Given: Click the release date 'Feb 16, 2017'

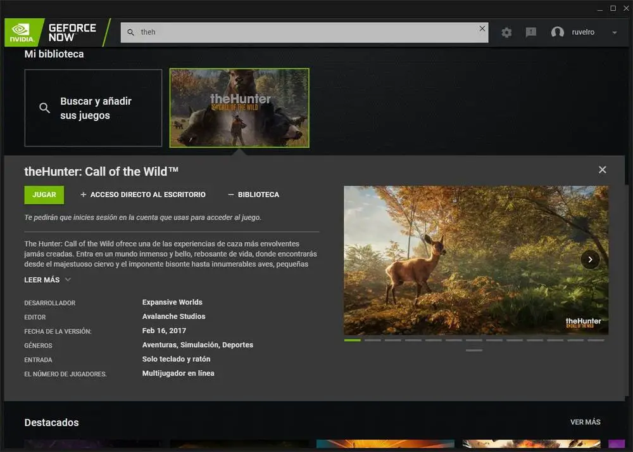Looking at the screenshot, I should click(x=165, y=331).
